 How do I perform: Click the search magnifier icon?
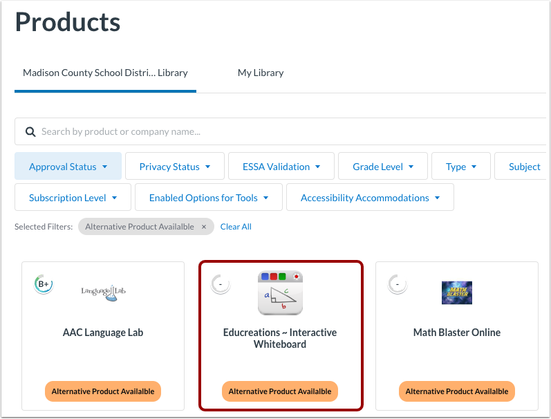[30, 132]
